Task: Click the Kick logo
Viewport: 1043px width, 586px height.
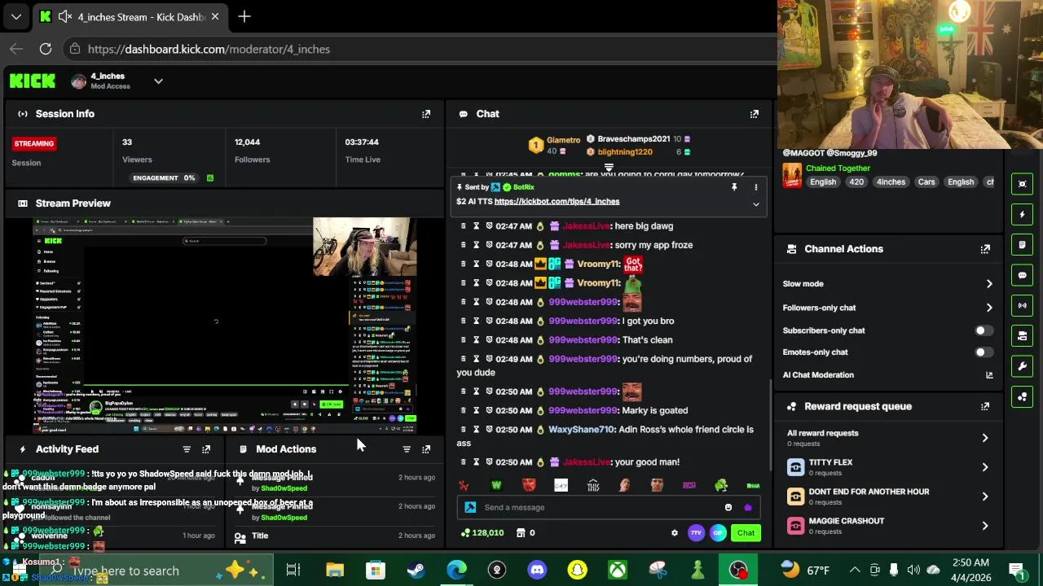Action: (x=33, y=81)
